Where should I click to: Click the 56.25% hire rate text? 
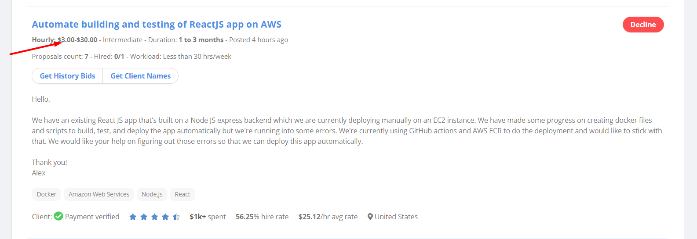point(262,217)
